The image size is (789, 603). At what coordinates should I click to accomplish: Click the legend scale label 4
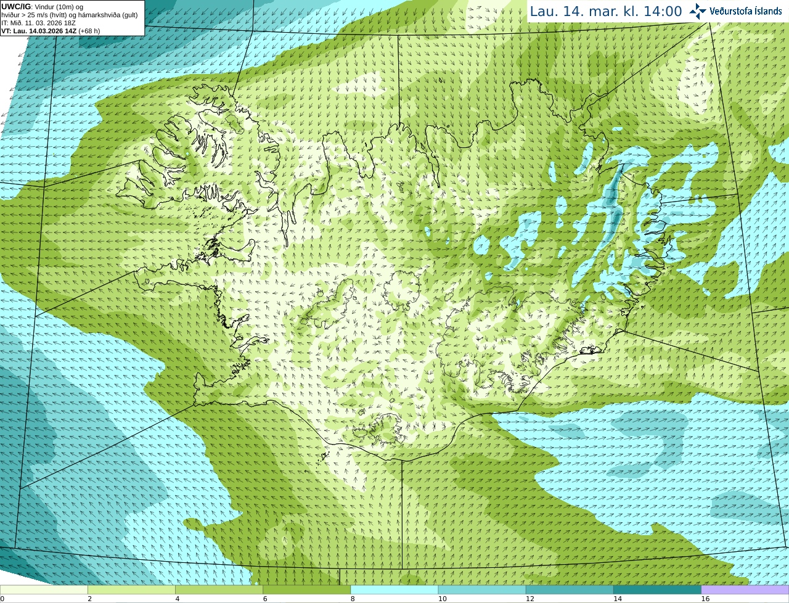(x=178, y=599)
